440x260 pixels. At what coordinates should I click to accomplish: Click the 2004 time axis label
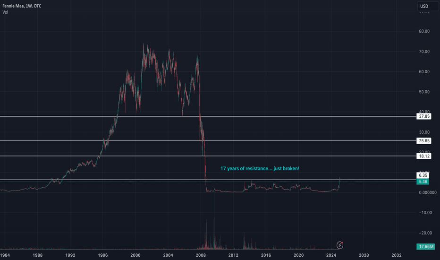[168, 255]
